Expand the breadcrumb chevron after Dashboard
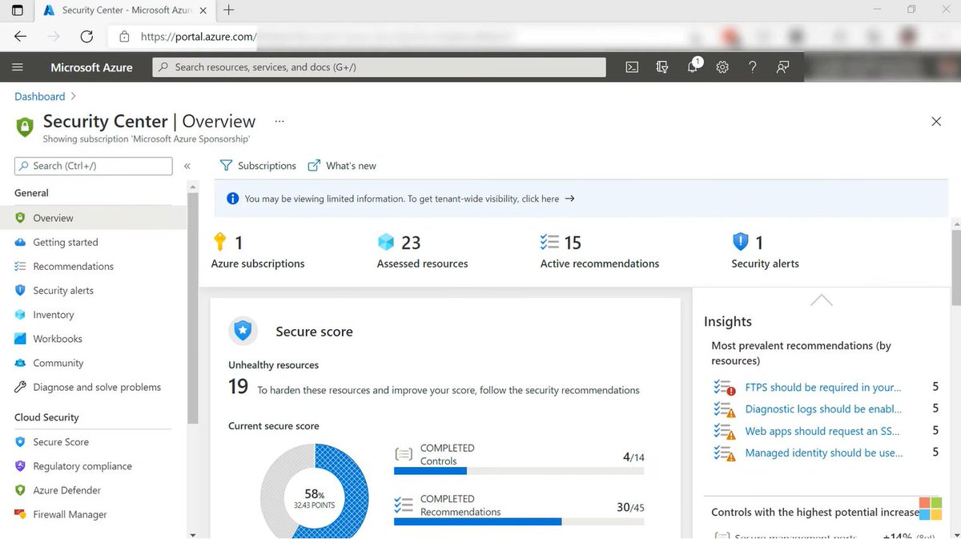 tap(74, 96)
